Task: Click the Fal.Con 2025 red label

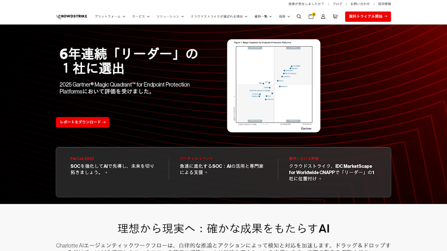Action: pyautogui.click(x=82, y=159)
